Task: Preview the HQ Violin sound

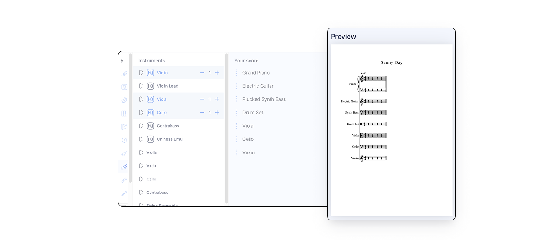Action: tap(141, 73)
